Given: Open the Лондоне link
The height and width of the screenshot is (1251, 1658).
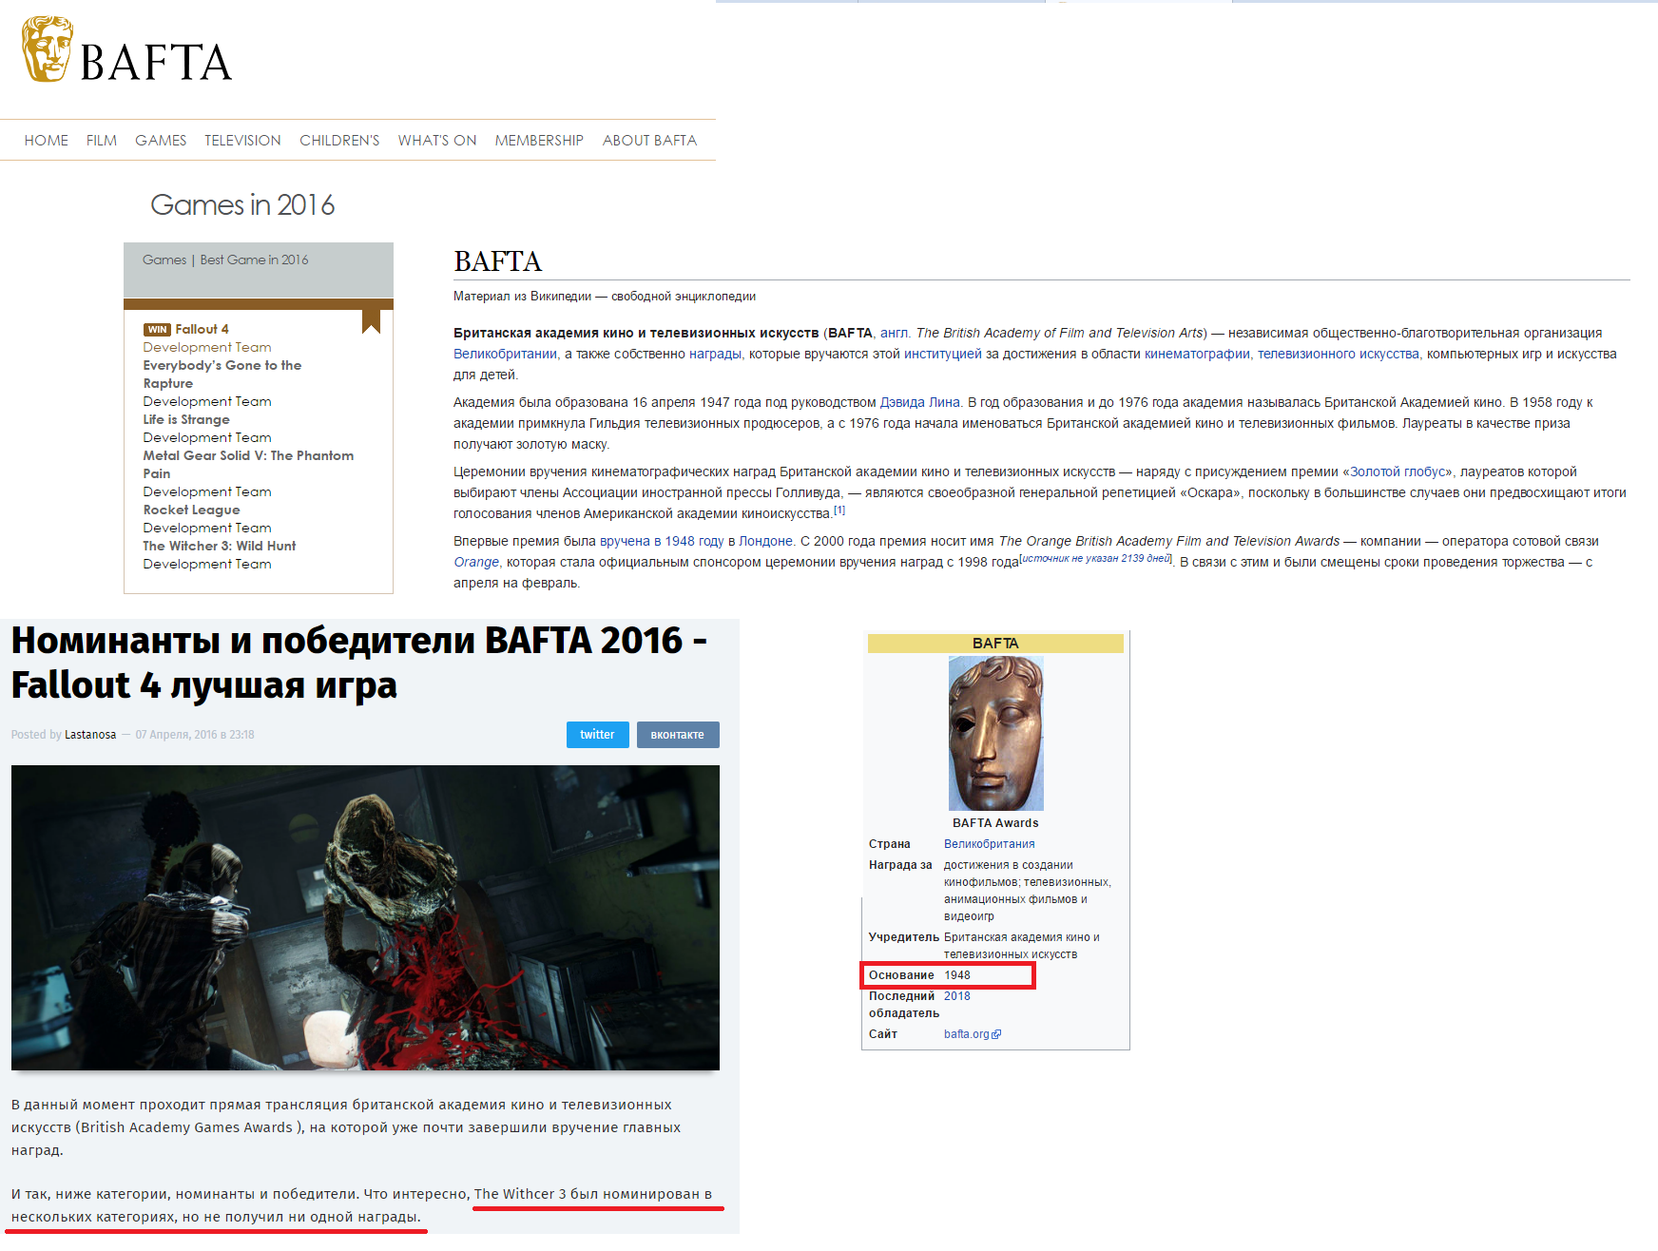Looking at the screenshot, I should 766,541.
